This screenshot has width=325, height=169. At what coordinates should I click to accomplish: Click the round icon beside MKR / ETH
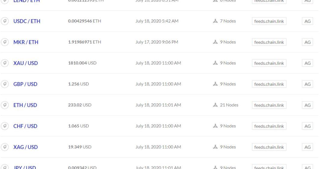click(5, 42)
